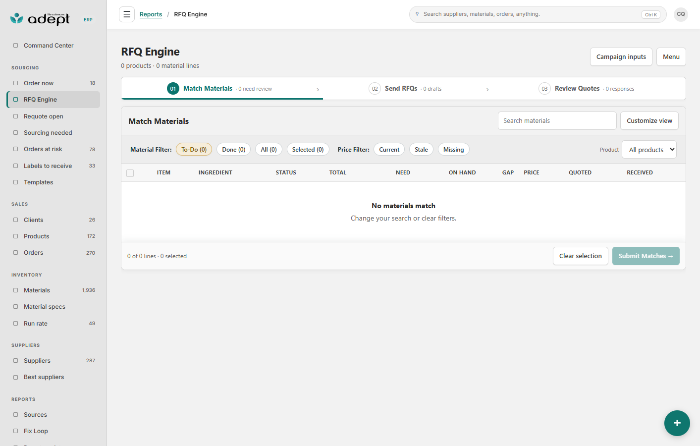Tick the select-all checkbox in table header
Image resolution: width=700 pixels, height=446 pixels.
130,173
